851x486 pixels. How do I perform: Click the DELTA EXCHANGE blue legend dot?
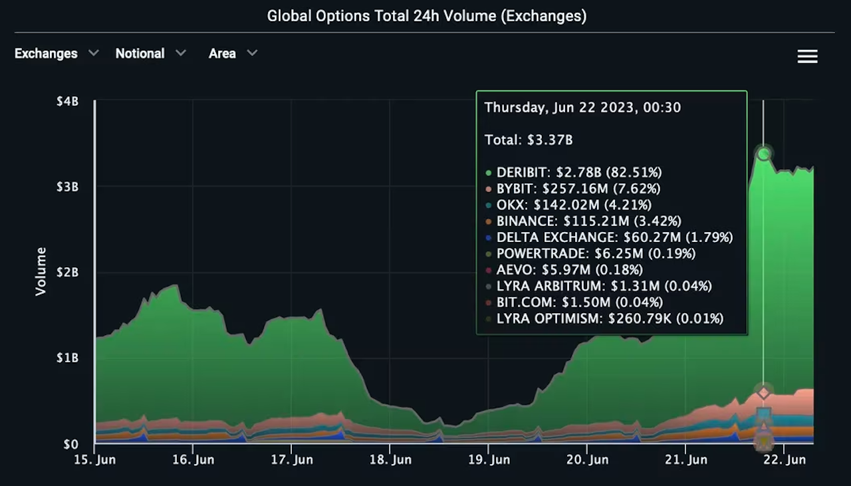[487, 237]
